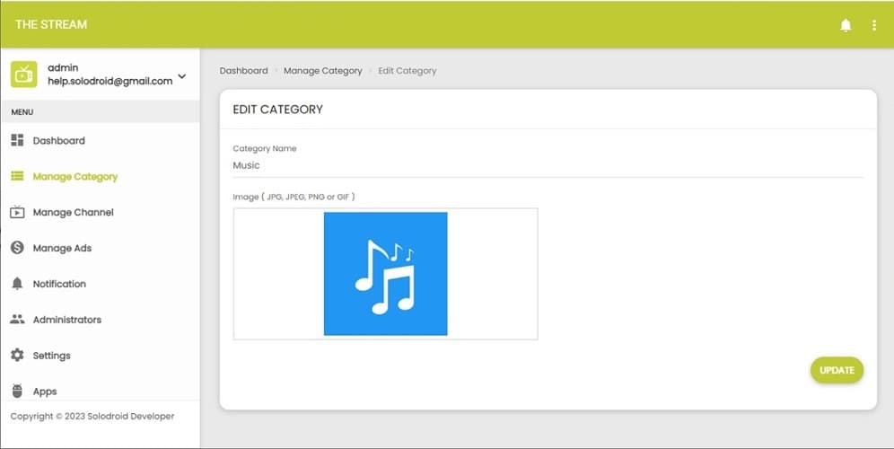Click the EDIT CATEGORY heading
This screenshot has width=894, height=449.
277,110
